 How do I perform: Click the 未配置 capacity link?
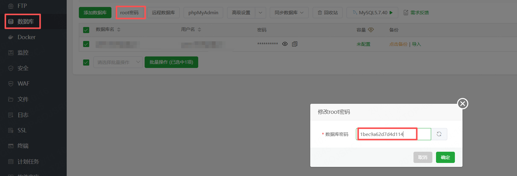(x=364, y=44)
